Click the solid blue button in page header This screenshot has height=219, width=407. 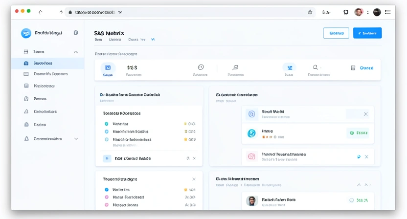point(367,33)
